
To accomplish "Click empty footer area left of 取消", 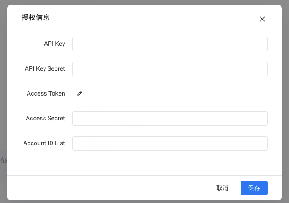I will pos(111,188).
